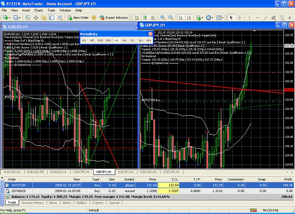The width and height of the screenshot is (295, 214).
Task: Set periodicity to M1
Action: (x=84, y=41)
